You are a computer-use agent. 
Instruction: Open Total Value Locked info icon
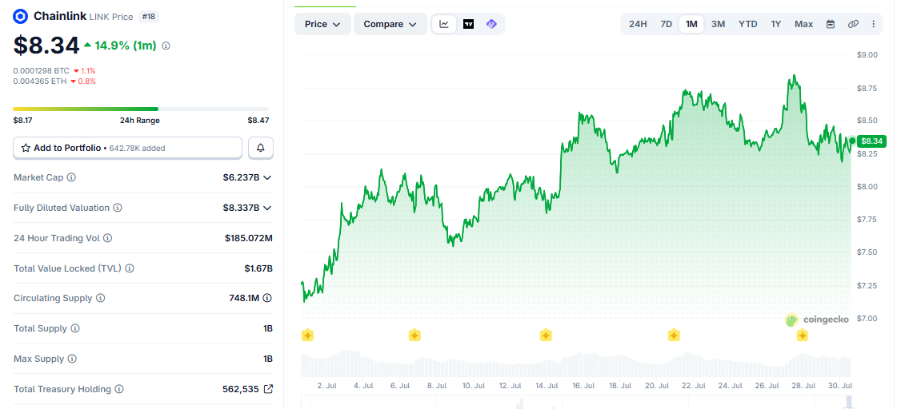[130, 268]
